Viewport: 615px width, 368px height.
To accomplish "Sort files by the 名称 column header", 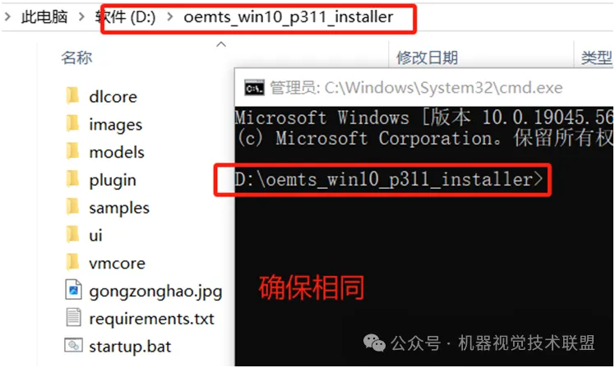I will (77, 57).
